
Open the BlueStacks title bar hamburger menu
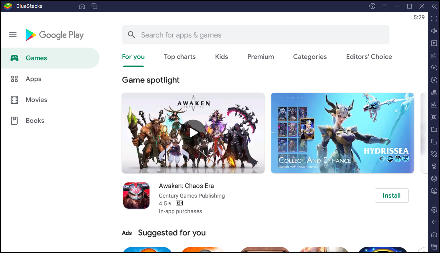(385, 6)
